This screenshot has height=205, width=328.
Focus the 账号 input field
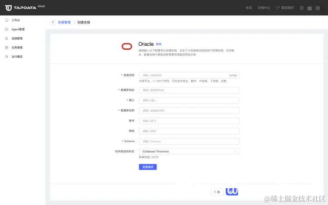189,121
